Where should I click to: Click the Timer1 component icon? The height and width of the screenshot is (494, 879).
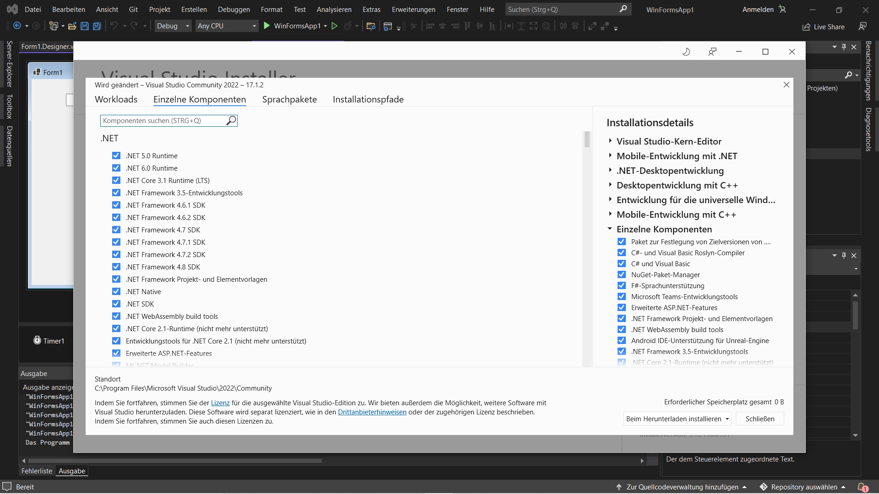[37, 340]
